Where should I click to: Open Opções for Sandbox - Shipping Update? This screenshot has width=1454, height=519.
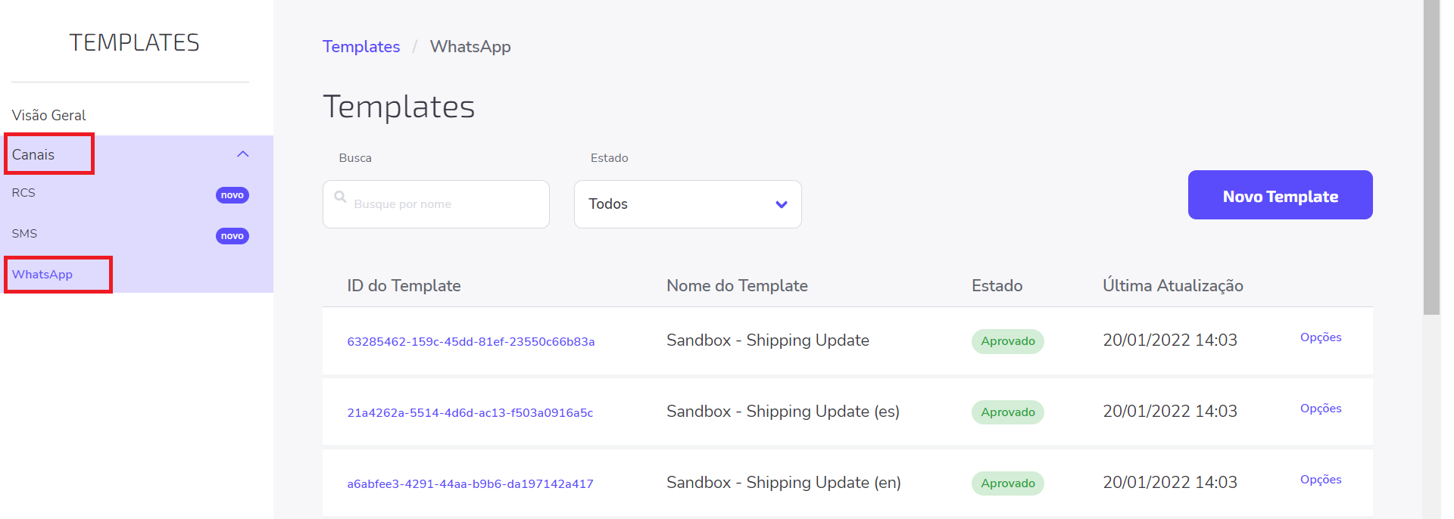1321,337
